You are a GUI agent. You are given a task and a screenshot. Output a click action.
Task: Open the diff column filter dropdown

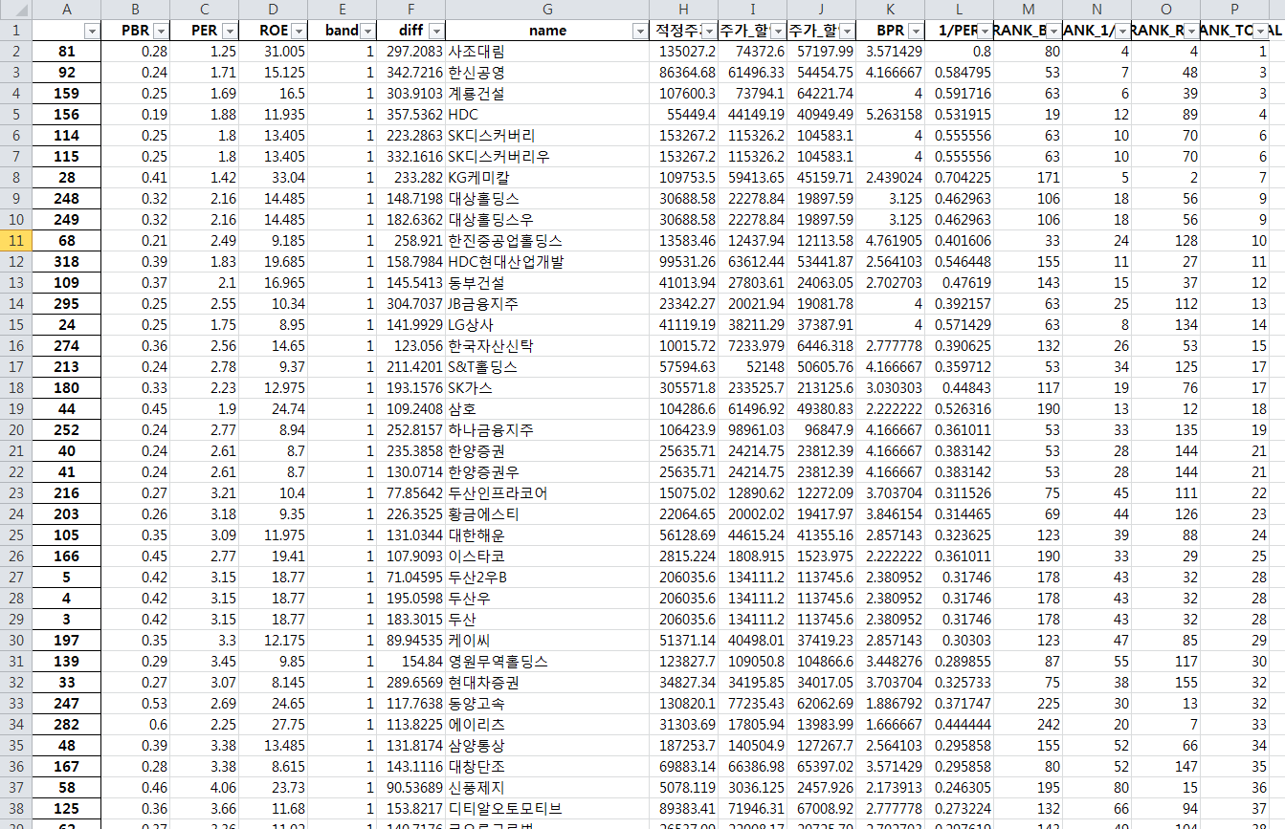[436, 31]
